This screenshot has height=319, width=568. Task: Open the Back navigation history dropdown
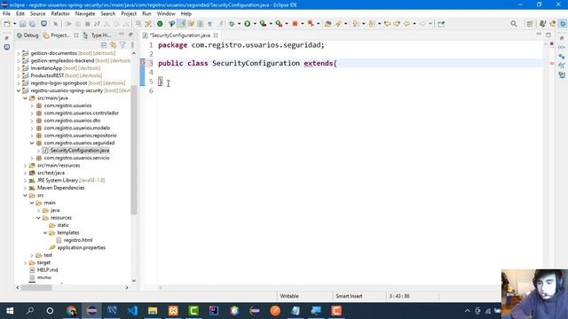[x=414, y=24]
